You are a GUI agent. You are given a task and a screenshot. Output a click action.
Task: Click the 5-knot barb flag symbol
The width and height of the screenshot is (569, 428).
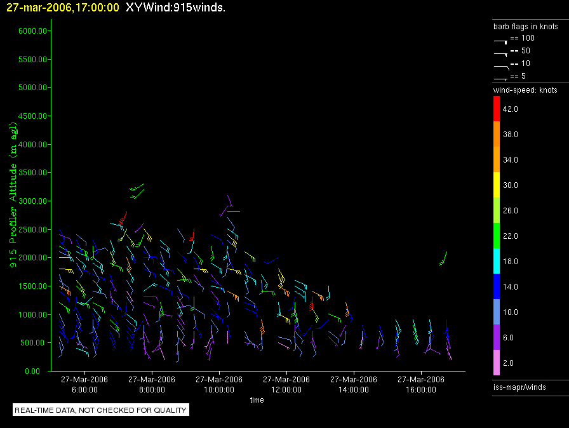(x=500, y=78)
